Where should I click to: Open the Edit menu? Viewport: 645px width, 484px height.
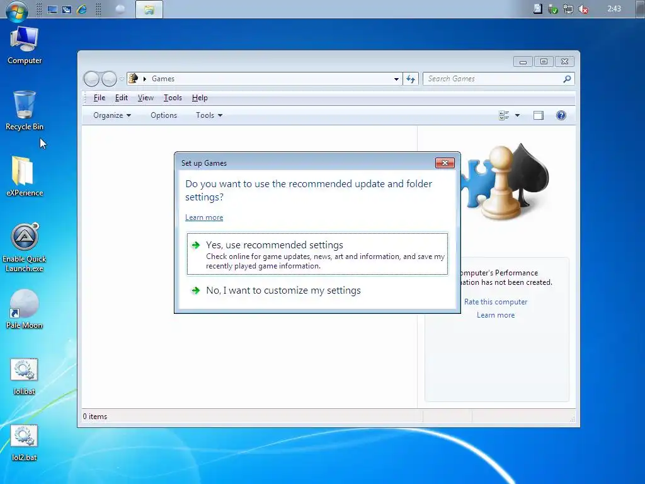pyautogui.click(x=122, y=98)
